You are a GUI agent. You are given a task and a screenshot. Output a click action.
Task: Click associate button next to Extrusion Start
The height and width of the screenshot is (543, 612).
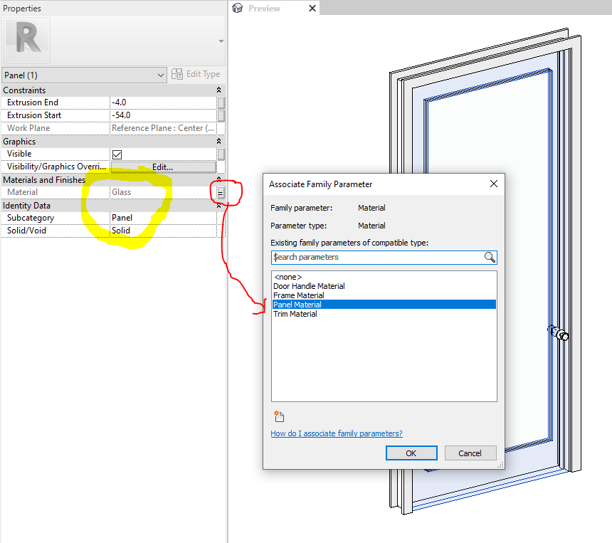(x=221, y=115)
